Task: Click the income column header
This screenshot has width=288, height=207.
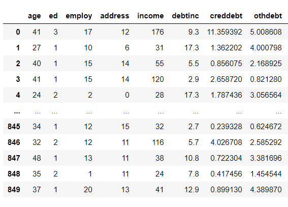Action: click(150, 16)
